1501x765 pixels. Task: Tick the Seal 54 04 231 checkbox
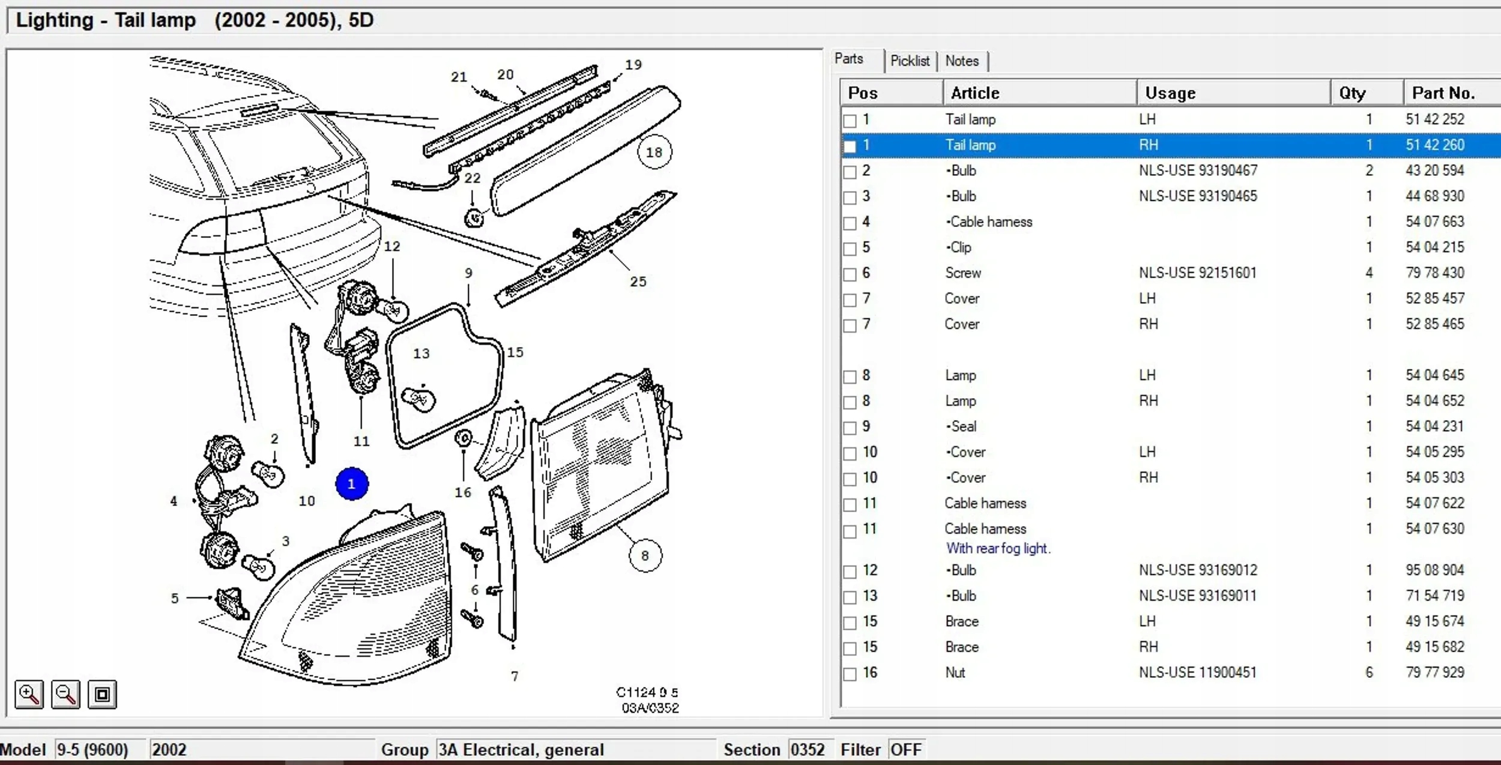pyautogui.click(x=850, y=428)
